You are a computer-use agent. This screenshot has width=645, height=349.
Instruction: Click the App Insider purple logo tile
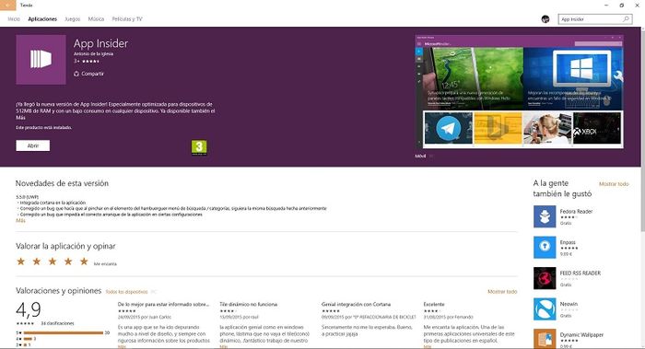click(41, 60)
